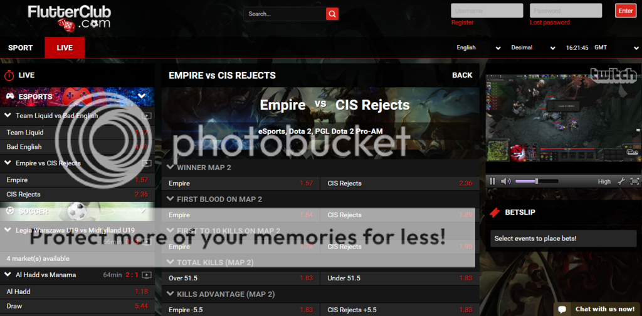Open stream icon for Team Liquid match
The width and height of the screenshot is (642, 316).
tap(146, 116)
